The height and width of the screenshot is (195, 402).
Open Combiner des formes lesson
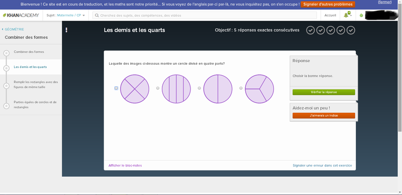point(29,52)
